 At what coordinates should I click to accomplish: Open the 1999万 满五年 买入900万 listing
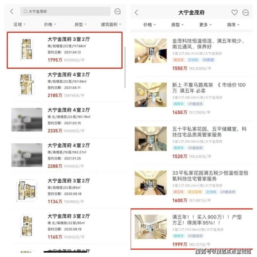tap(192, 229)
